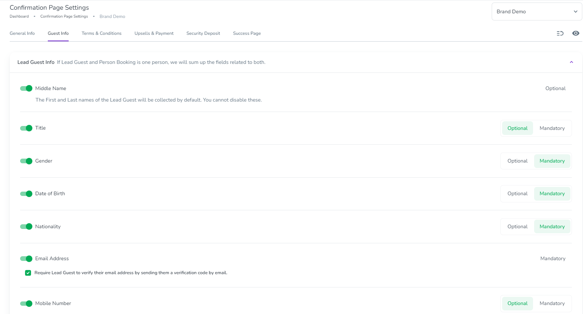Viewport: 583px width, 314px height.
Task: Click the preview eye icon
Action: pyautogui.click(x=575, y=33)
